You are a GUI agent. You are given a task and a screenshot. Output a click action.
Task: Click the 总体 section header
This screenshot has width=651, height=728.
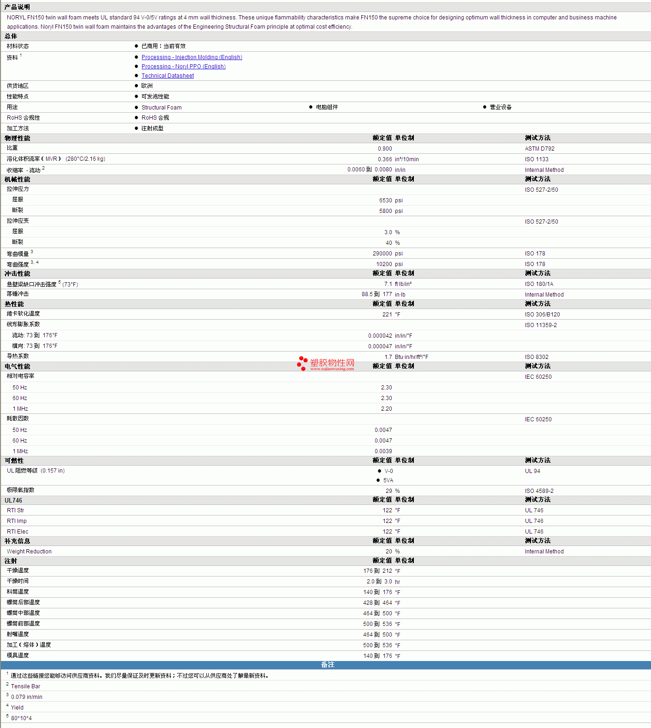(x=11, y=36)
